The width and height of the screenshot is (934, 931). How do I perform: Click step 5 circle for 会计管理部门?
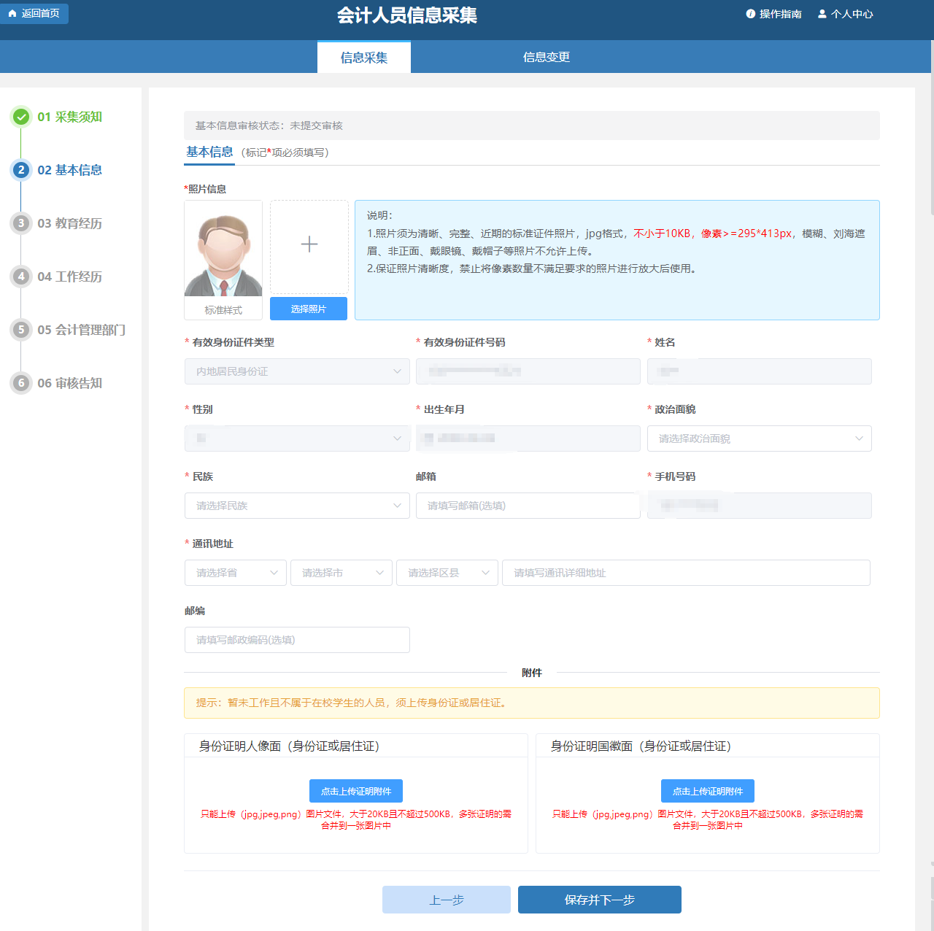[21, 330]
